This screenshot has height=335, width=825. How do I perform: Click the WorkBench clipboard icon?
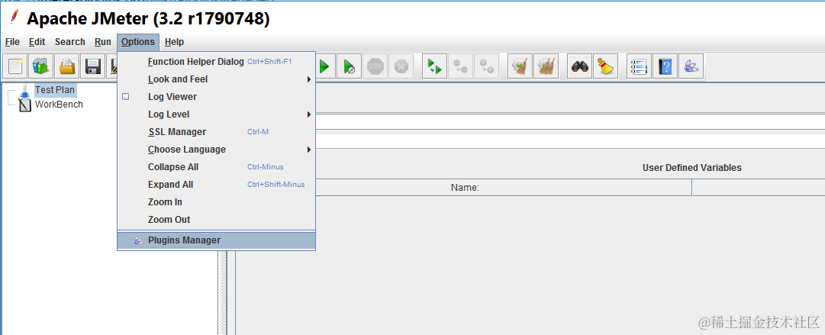point(25,105)
